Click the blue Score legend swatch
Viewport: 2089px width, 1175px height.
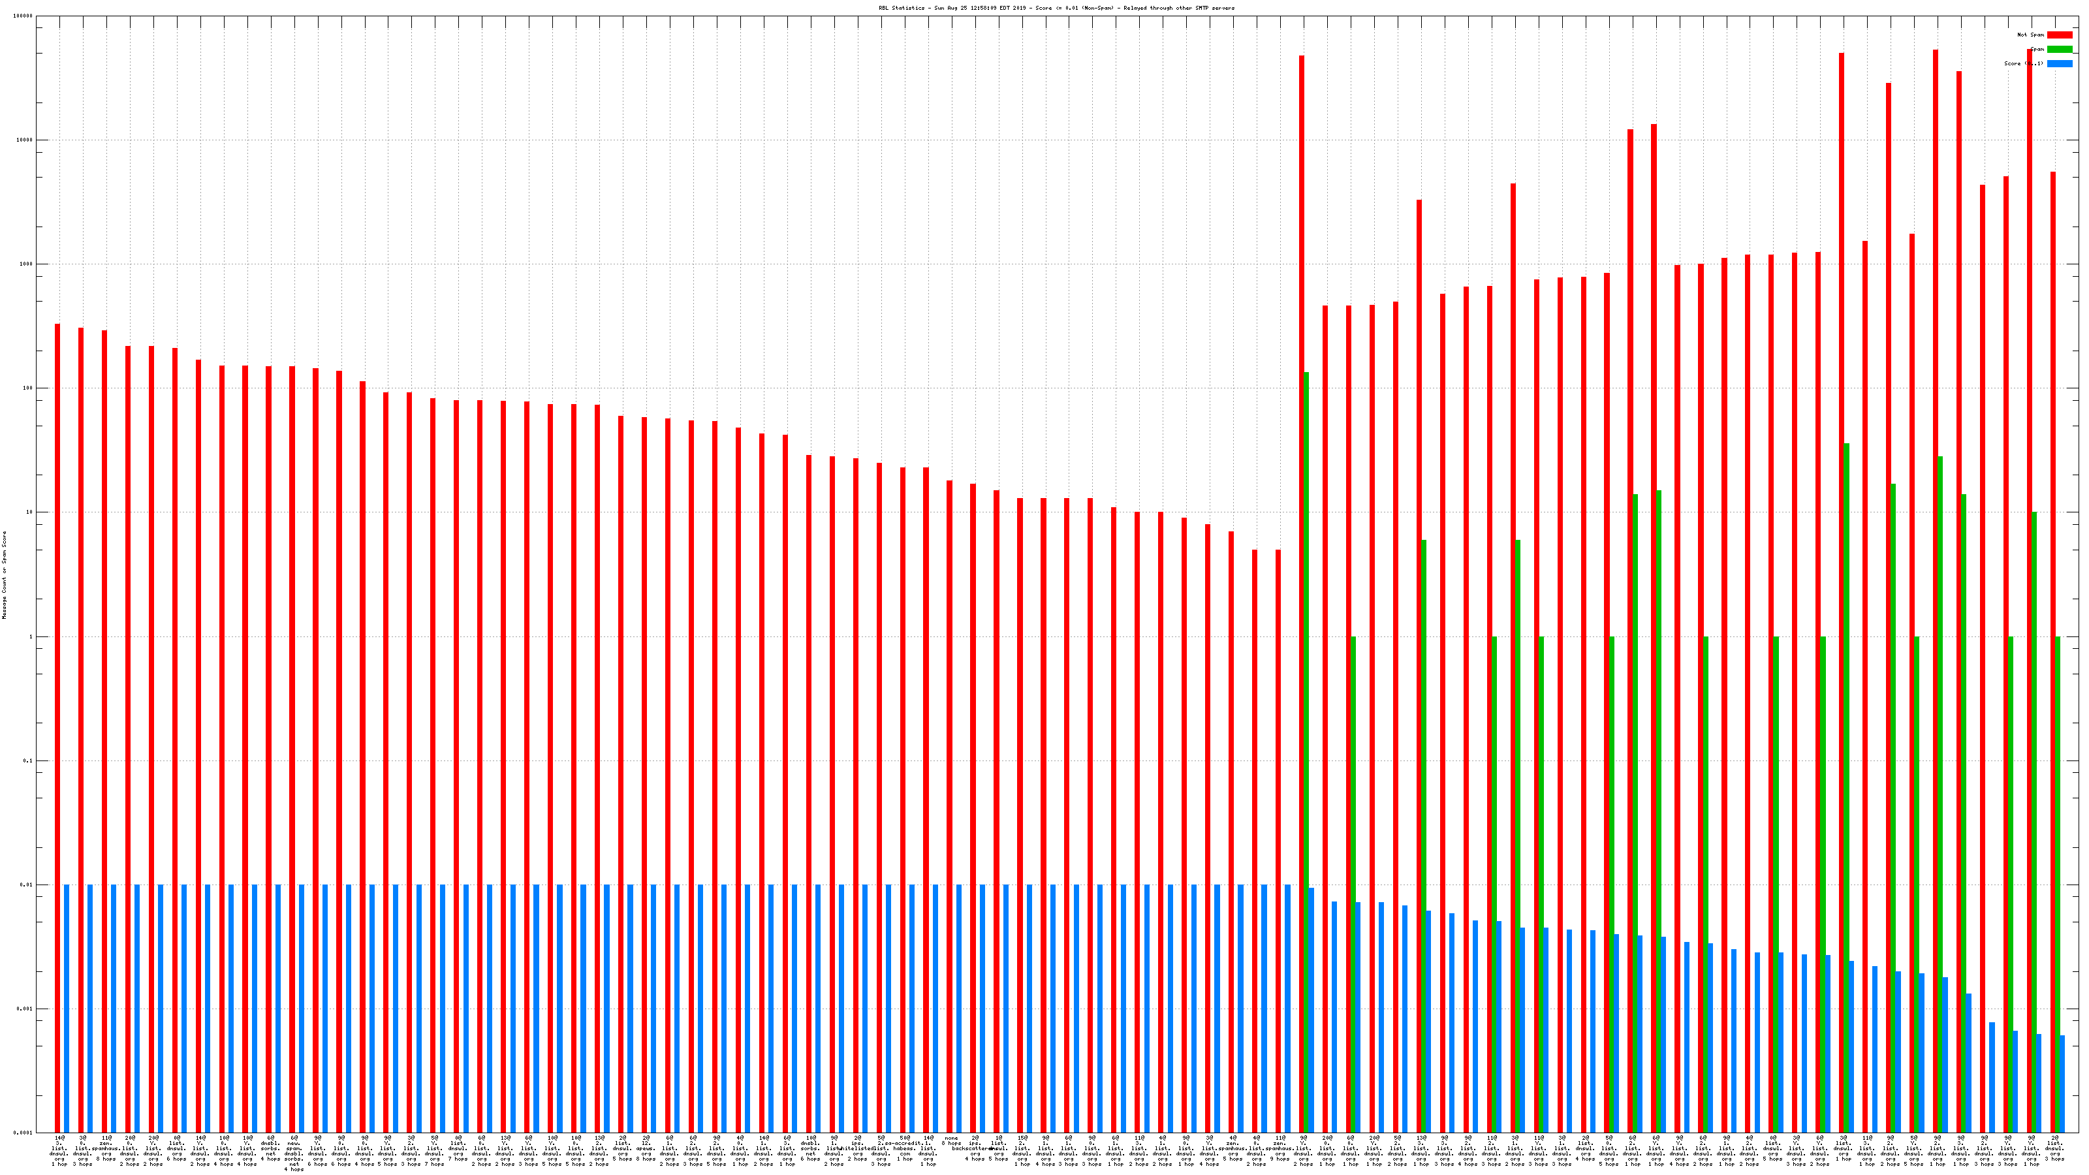(2059, 63)
